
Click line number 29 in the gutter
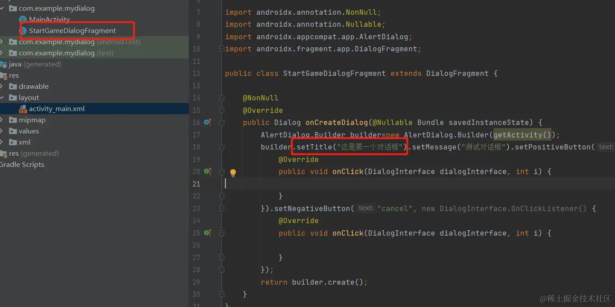pyautogui.click(x=196, y=282)
